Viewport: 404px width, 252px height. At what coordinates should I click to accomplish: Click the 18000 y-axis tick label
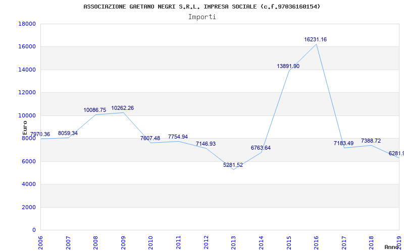coord(27,24)
